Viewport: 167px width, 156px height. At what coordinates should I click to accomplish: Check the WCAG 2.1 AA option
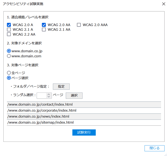point(44,30)
